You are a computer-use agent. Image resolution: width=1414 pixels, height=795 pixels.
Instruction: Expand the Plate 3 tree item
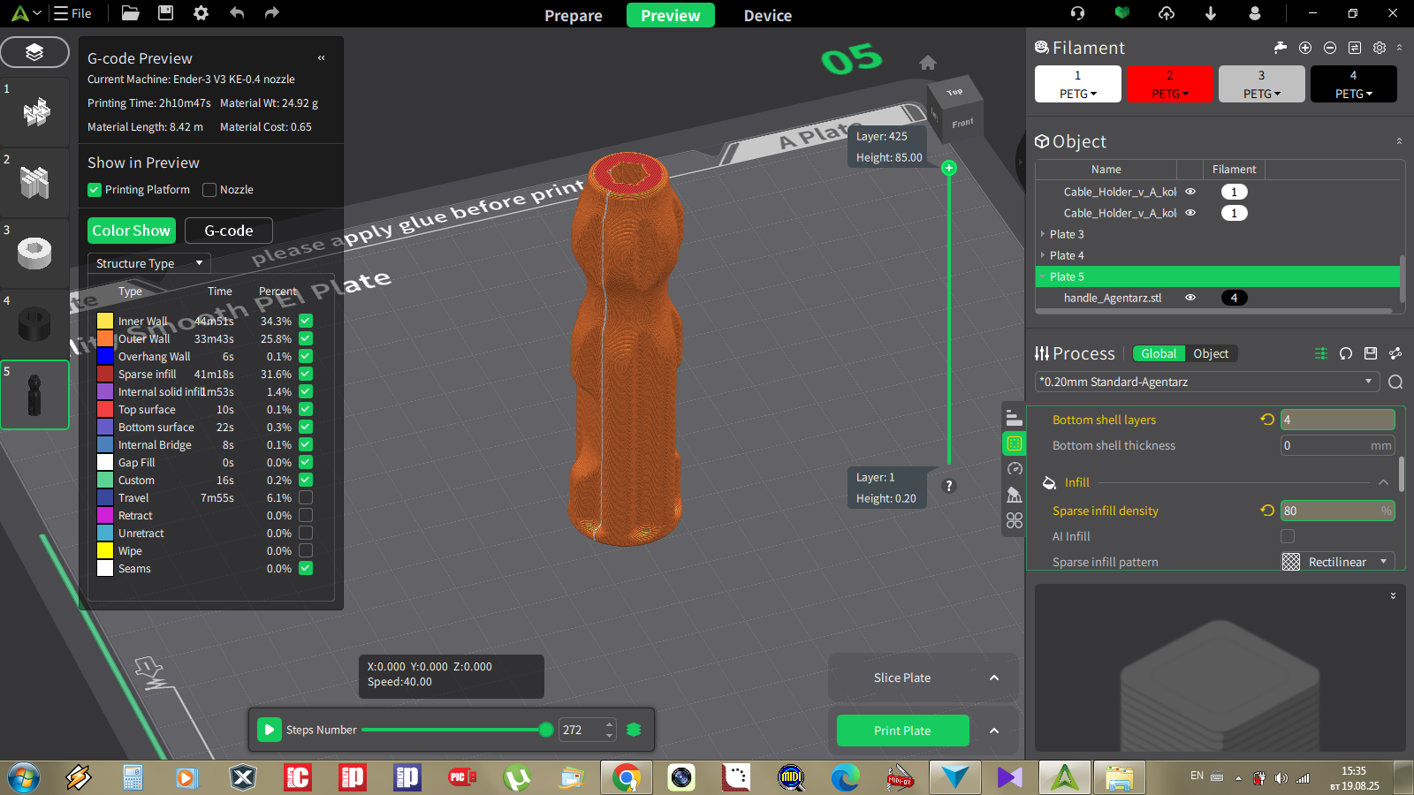(1043, 234)
